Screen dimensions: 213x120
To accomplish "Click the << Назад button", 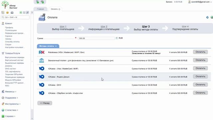I will [45, 103].
